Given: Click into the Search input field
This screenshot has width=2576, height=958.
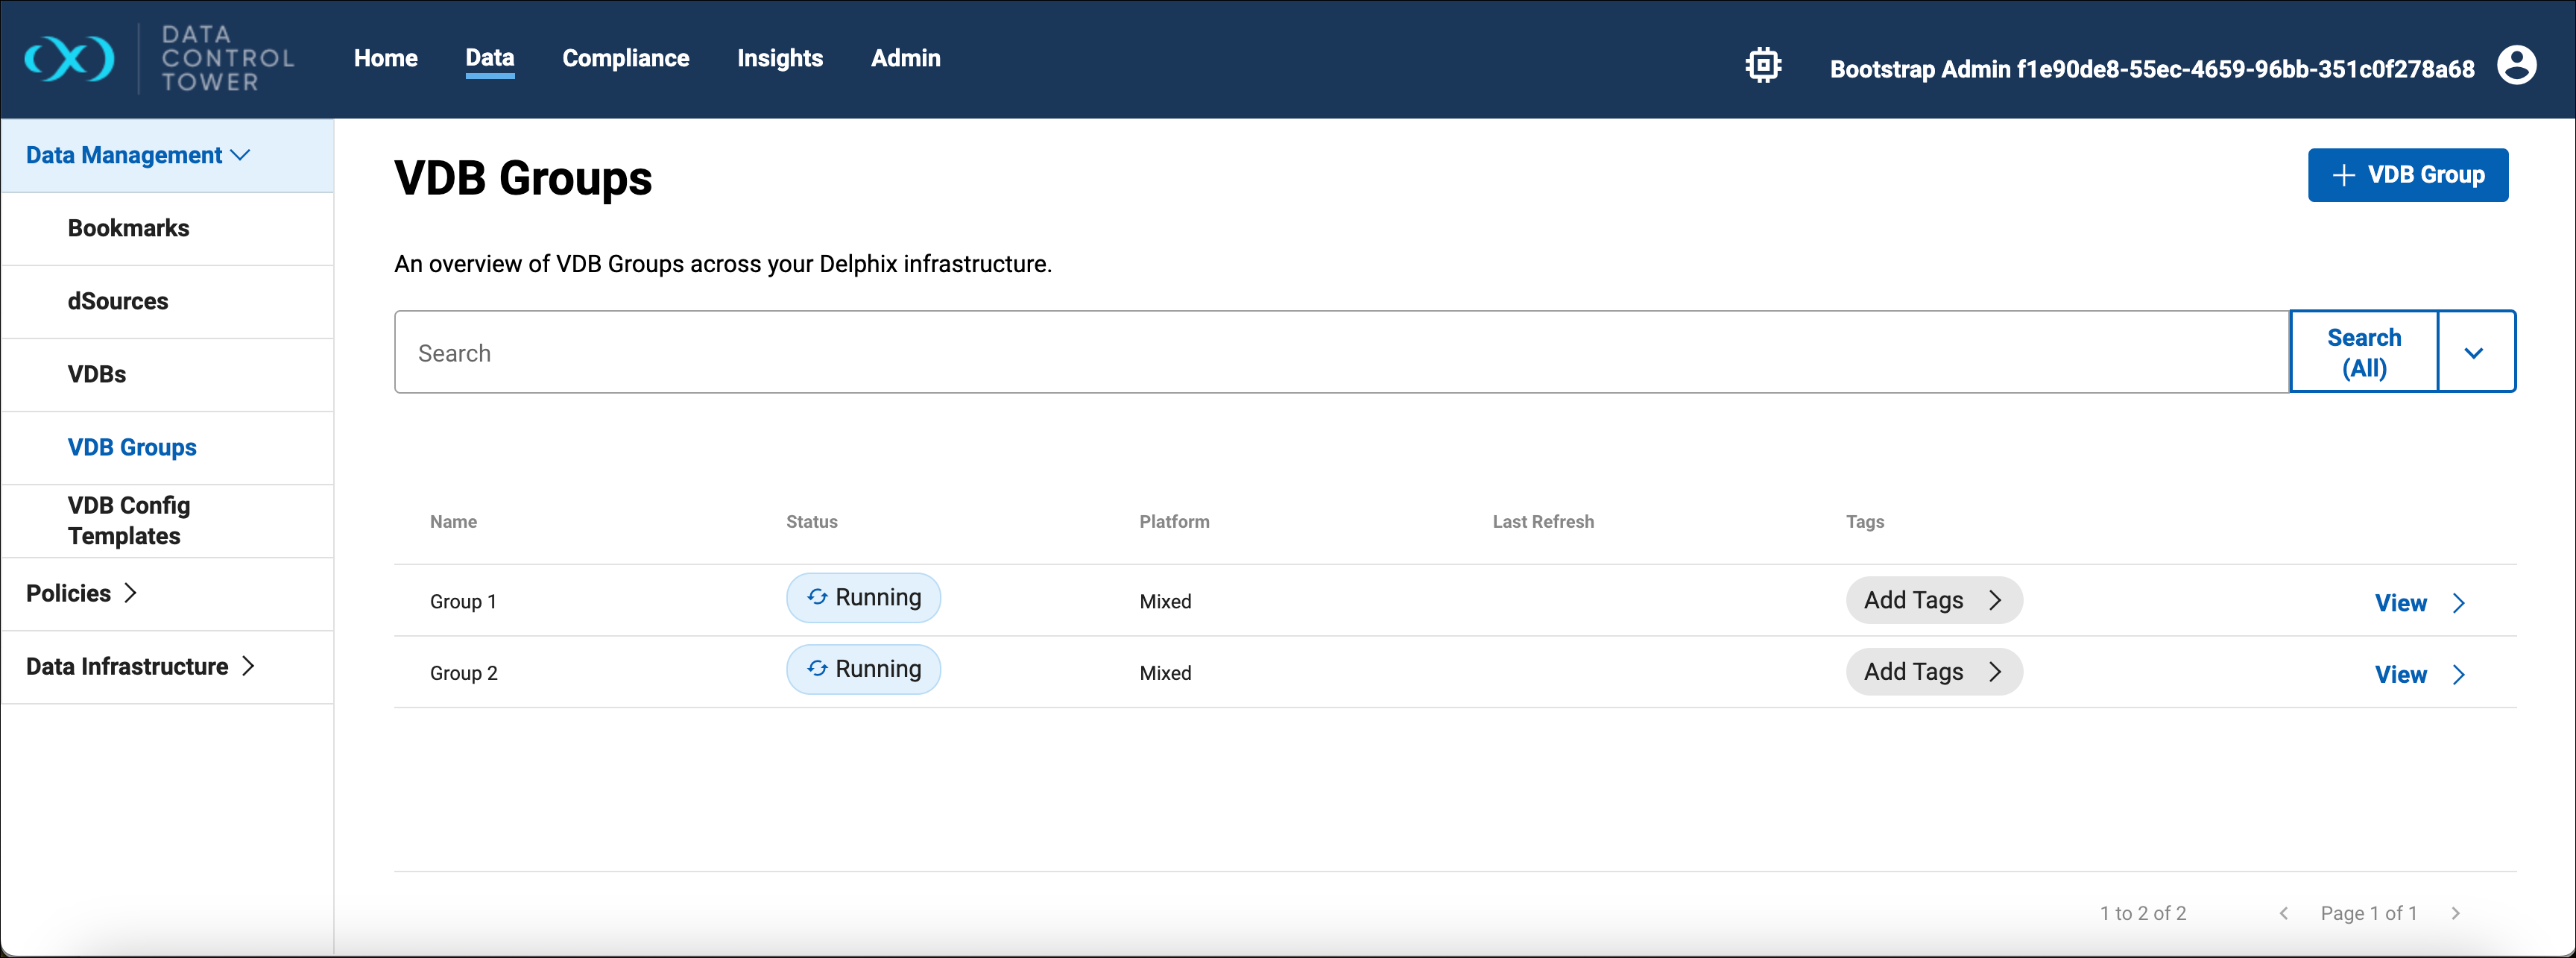Looking at the screenshot, I should (x=1340, y=353).
